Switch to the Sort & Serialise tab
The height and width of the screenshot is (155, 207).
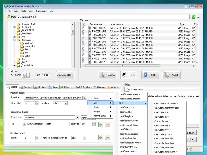pyautogui.click(x=81, y=87)
